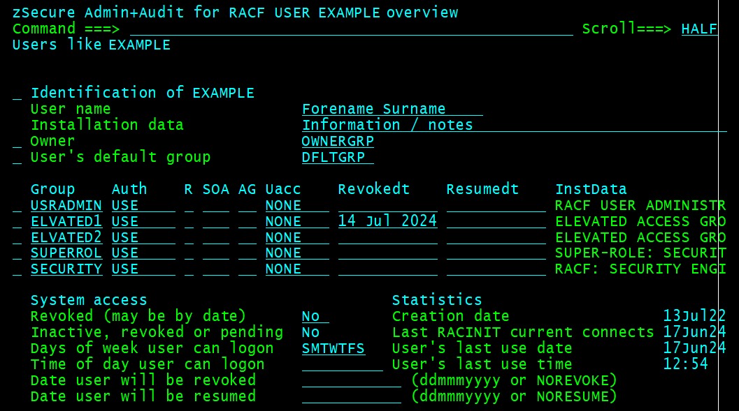This screenshot has height=411, width=739.
Task: Click the Auth USE field for SUPERROL
Action: coord(143,253)
